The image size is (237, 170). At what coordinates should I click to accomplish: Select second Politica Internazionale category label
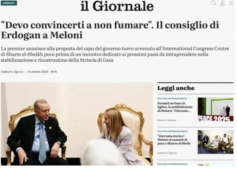click(x=172, y=131)
